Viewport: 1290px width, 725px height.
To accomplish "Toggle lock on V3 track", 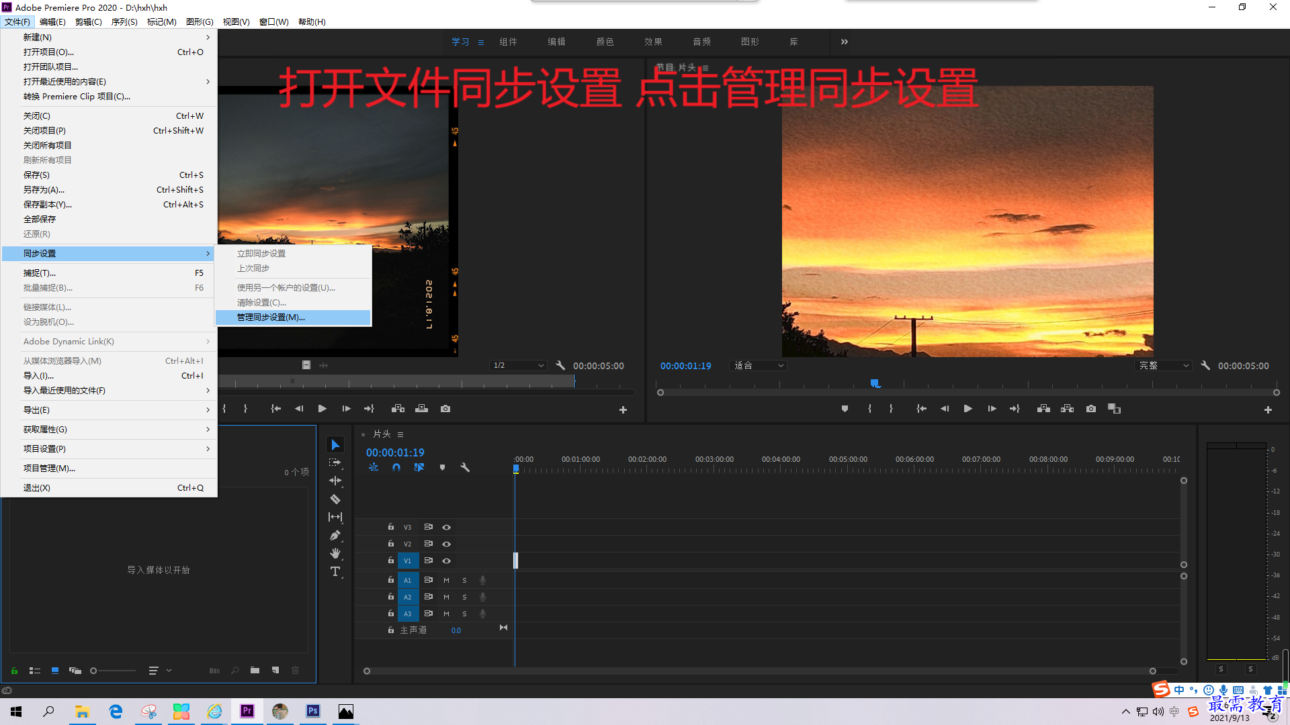I will click(x=391, y=527).
